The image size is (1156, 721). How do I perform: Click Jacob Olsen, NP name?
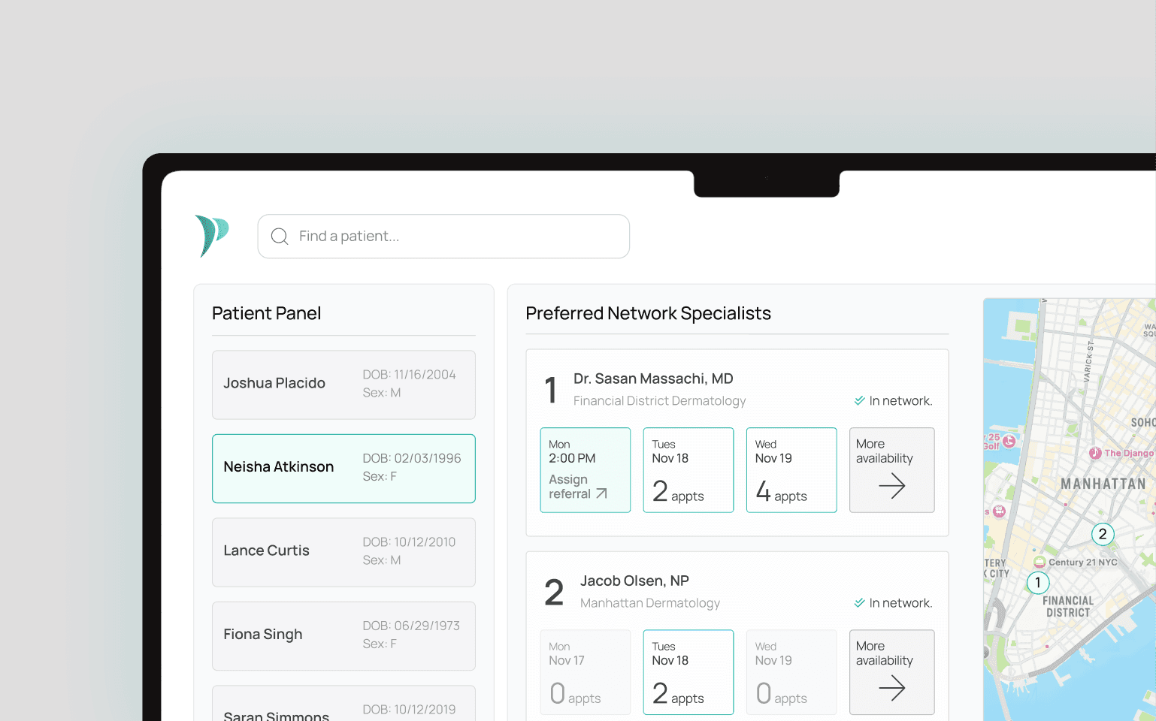coord(634,581)
